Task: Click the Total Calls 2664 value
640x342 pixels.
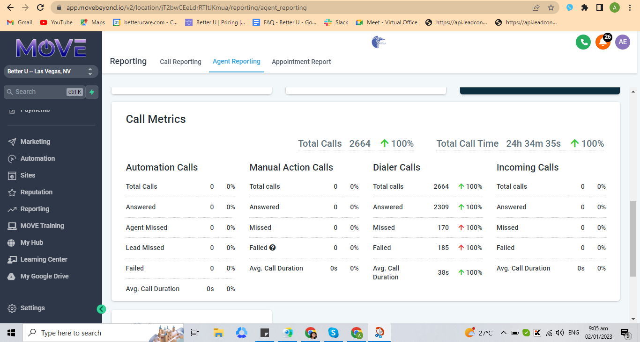Action: click(360, 143)
